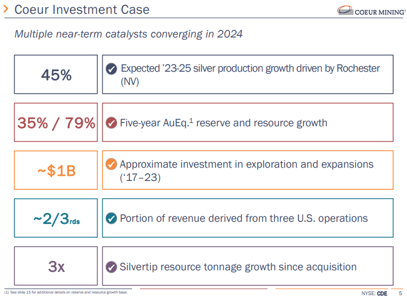Click the teal checkmark beside U.S. operations

pyautogui.click(x=111, y=218)
